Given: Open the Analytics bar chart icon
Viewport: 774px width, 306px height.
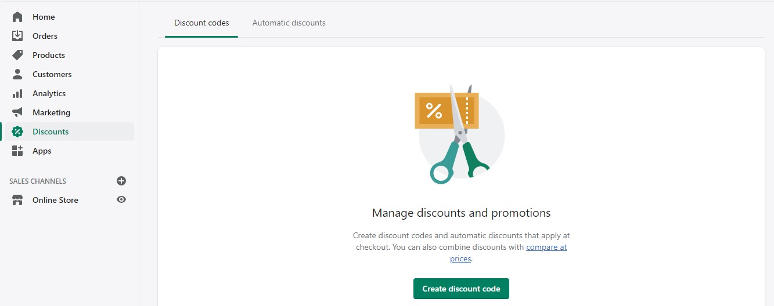Looking at the screenshot, I should [x=17, y=93].
